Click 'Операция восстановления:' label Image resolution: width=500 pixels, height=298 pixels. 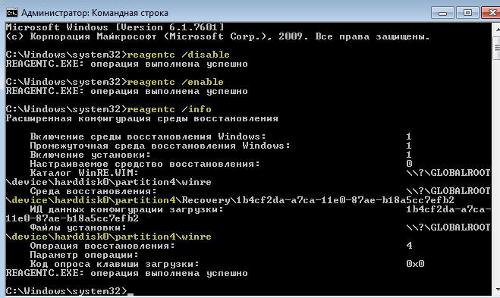tap(102, 246)
